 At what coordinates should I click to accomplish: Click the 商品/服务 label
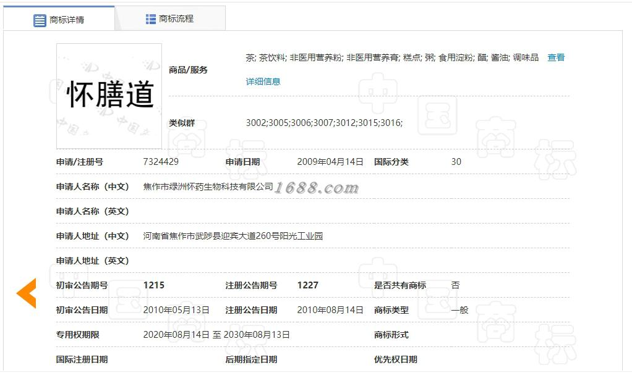click(x=188, y=70)
